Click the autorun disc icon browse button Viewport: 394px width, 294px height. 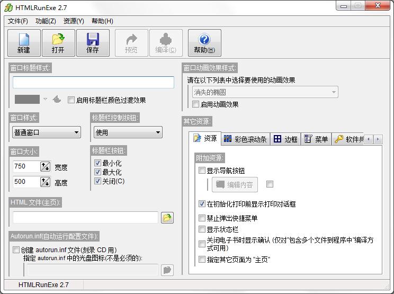point(167,270)
